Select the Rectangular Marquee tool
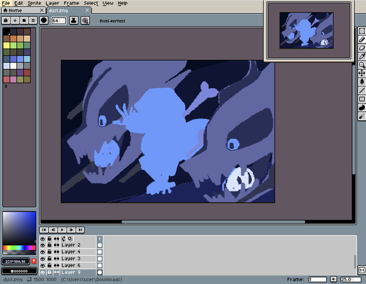 point(362,31)
